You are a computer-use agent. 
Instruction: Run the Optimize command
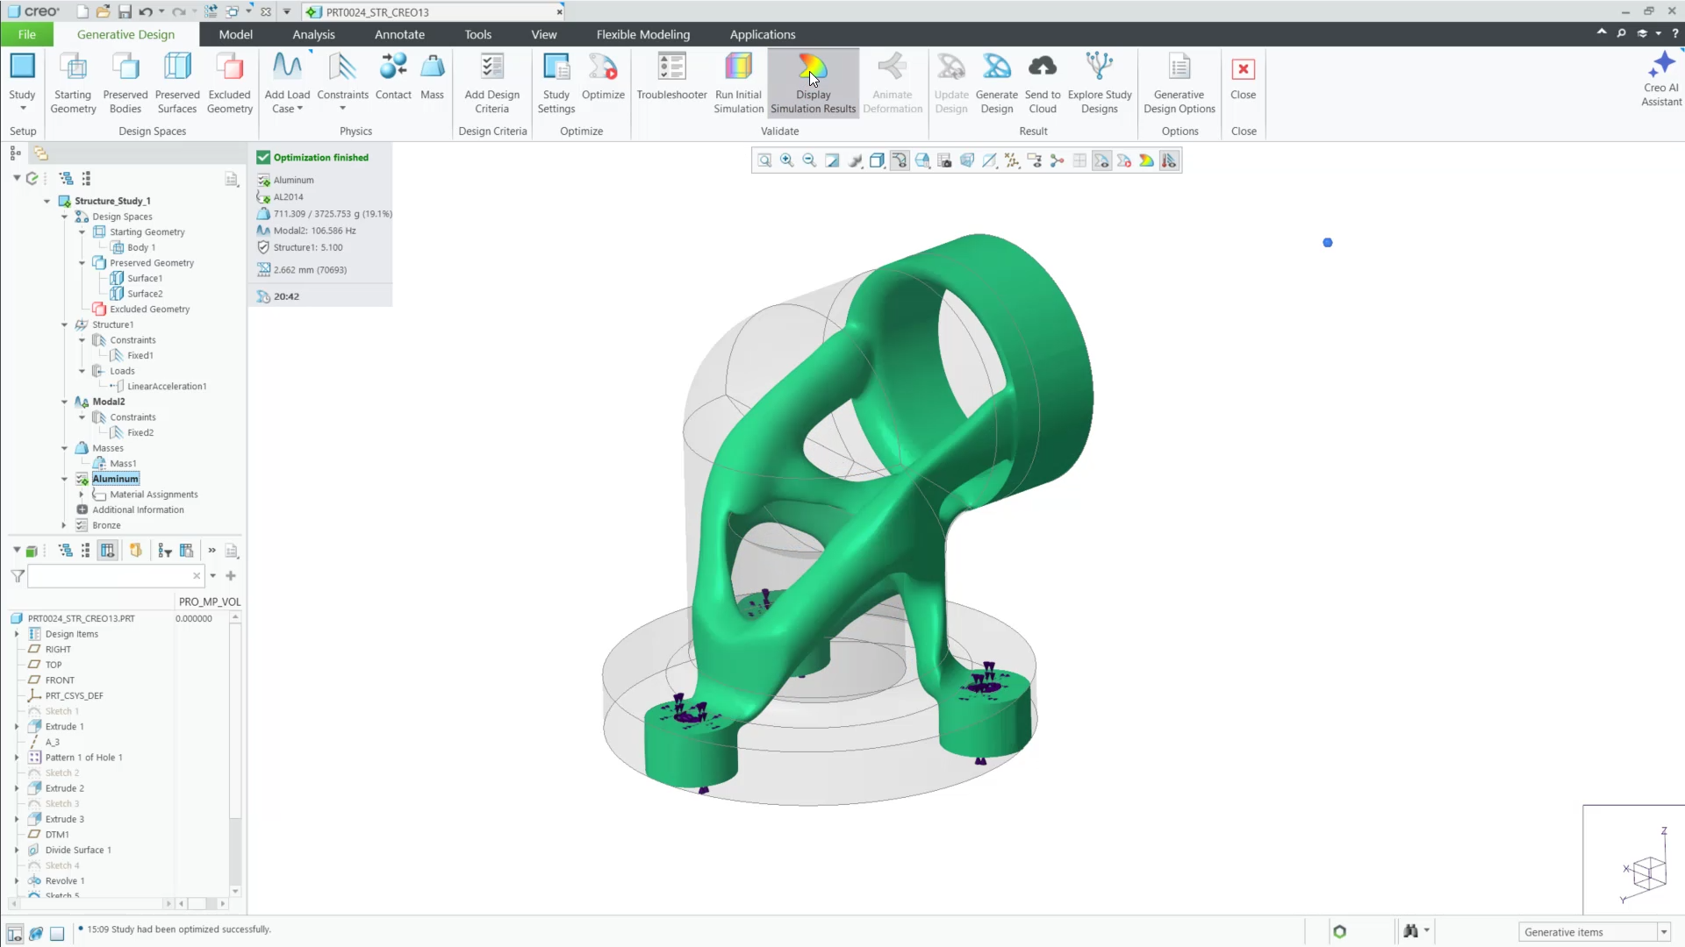pyautogui.click(x=603, y=77)
